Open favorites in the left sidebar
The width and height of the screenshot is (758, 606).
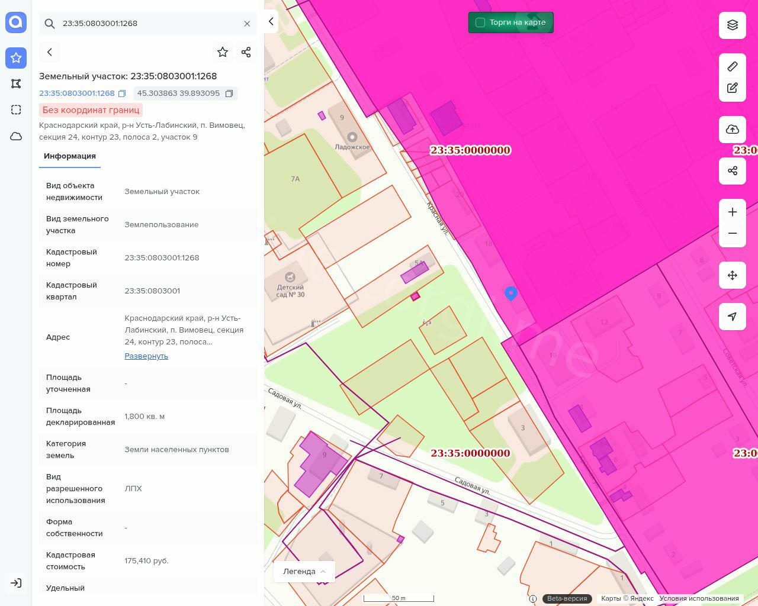coord(16,57)
